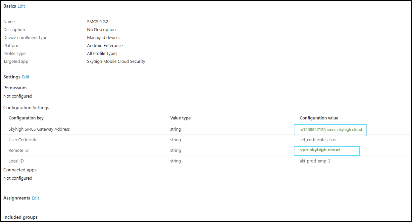Select the Settings section heading
Screen dimensions: 412x222
pyautogui.click(x=12, y=77)
